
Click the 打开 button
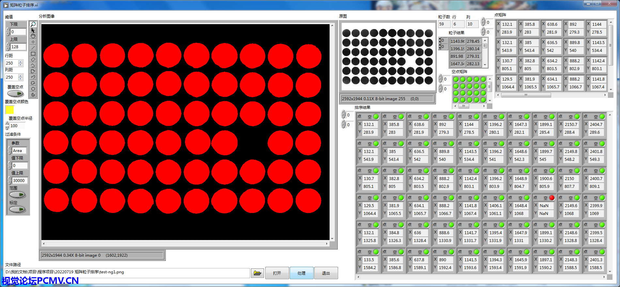277,273
